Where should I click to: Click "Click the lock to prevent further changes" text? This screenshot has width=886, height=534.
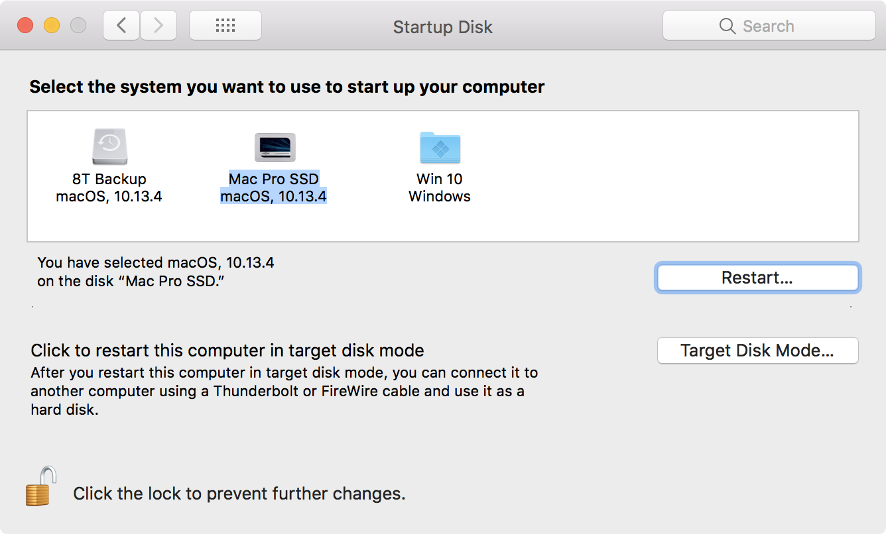coord(239,494)
